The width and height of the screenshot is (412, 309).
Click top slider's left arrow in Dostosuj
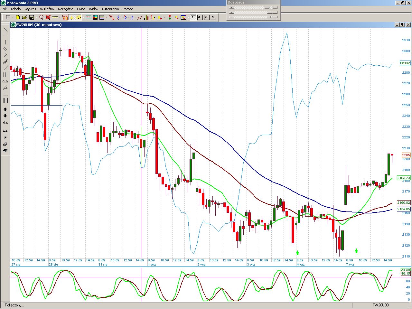coord(231,8)
